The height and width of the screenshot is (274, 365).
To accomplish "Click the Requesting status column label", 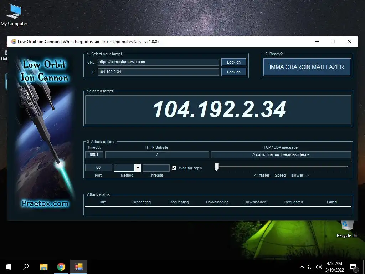I will [x=179, y=202].
